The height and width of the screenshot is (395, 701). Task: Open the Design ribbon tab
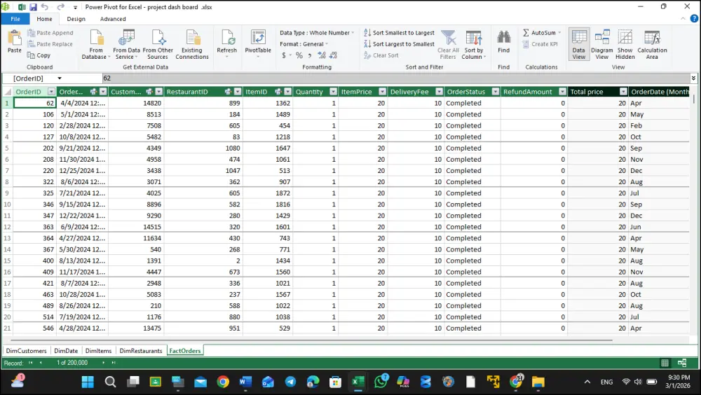pyautogui.click(x=76, y=19)
